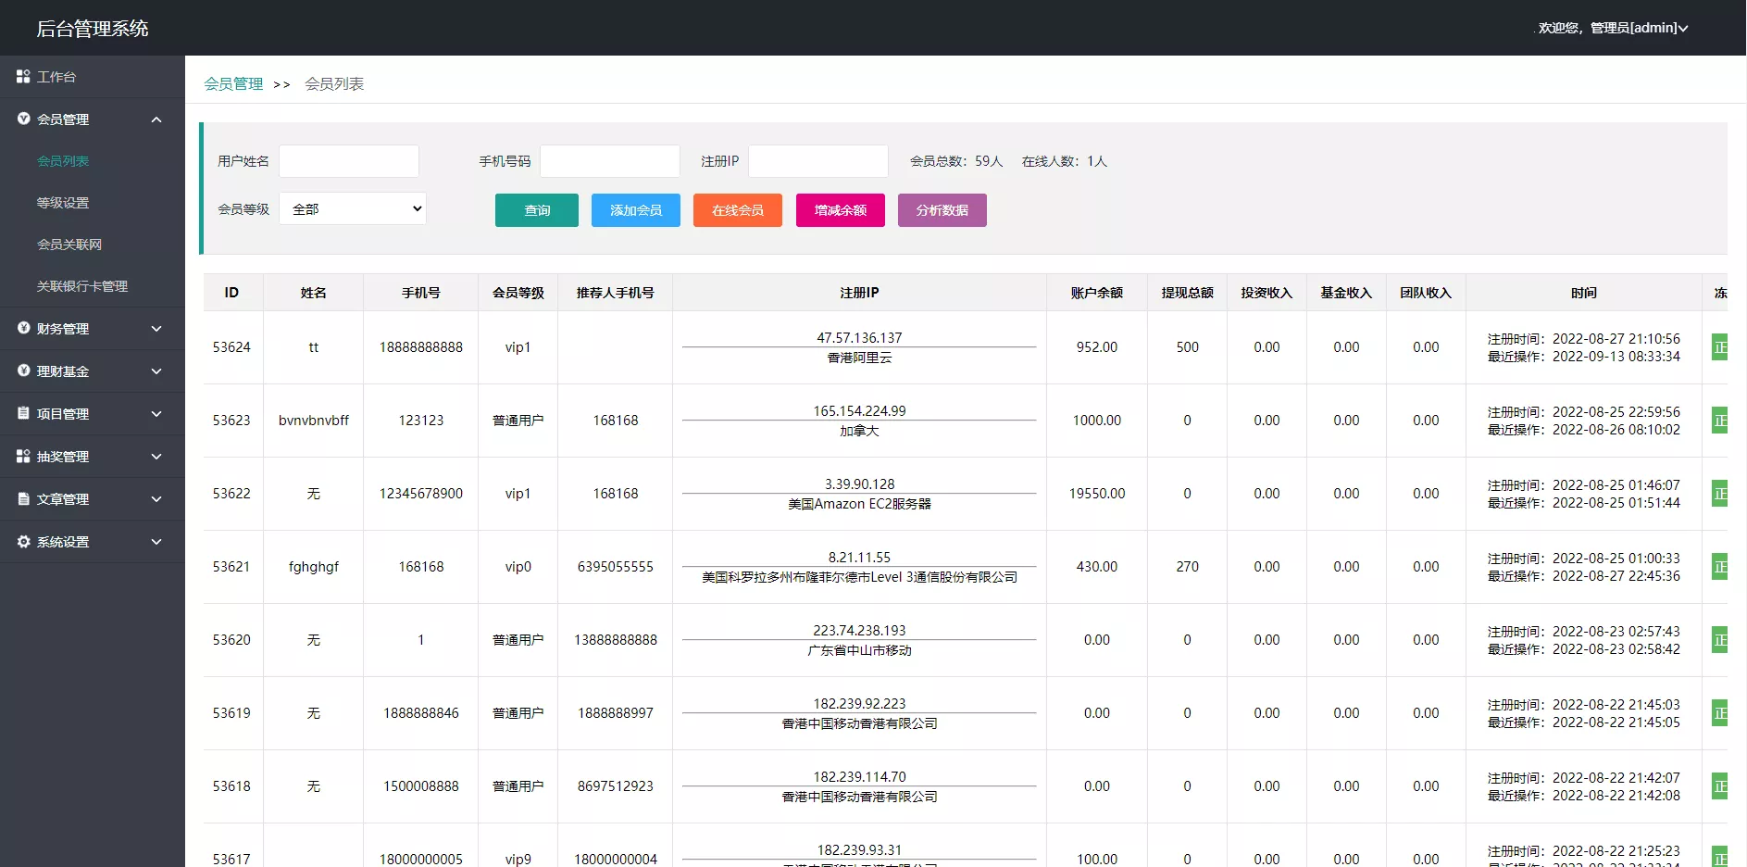Image resolution: width=1747 pixels, height=867 pixels.
Task: Toggle account status of bvnvbnvbff
Action: (x=1720, y=421)
